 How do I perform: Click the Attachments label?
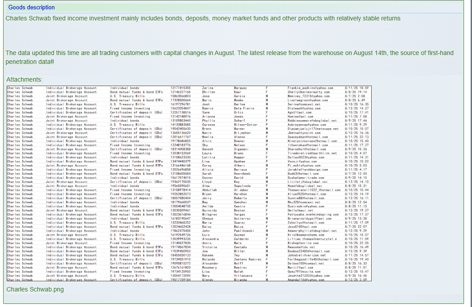(24, 79)
